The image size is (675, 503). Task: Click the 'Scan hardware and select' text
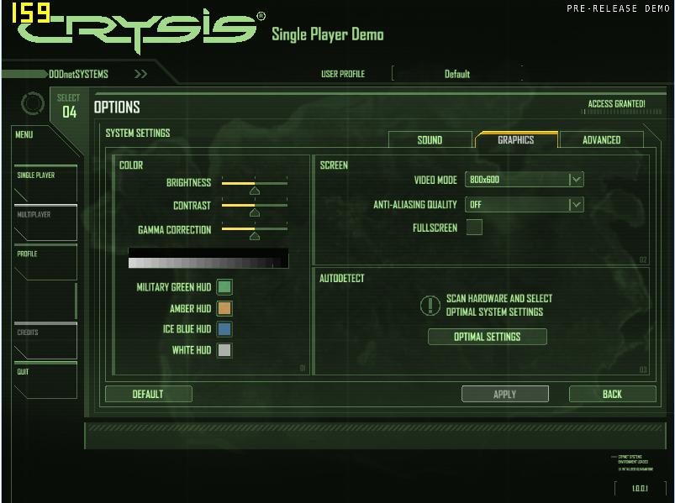pos(499,298)
